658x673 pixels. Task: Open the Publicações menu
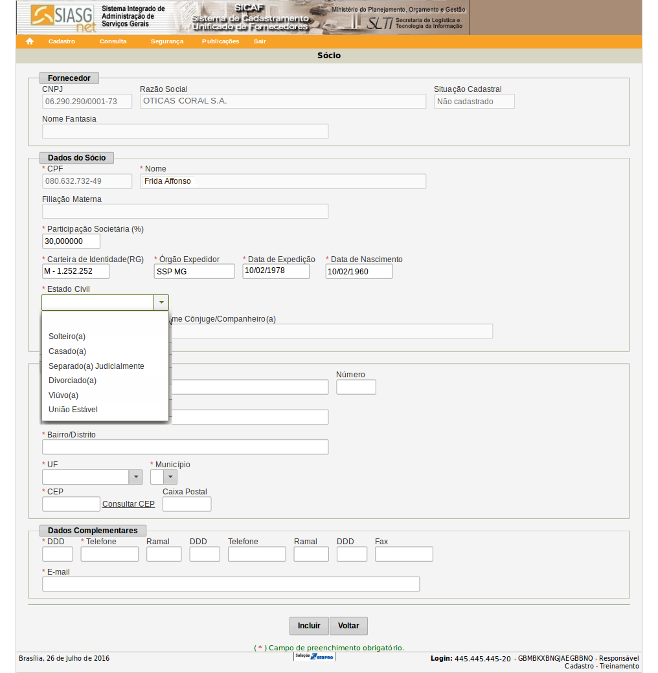[x=220, y=41]
